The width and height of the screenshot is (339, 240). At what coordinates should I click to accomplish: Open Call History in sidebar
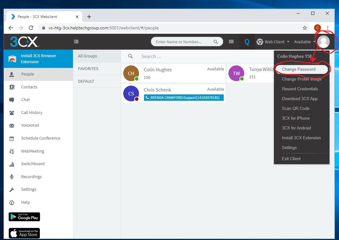tap(32, 112)
